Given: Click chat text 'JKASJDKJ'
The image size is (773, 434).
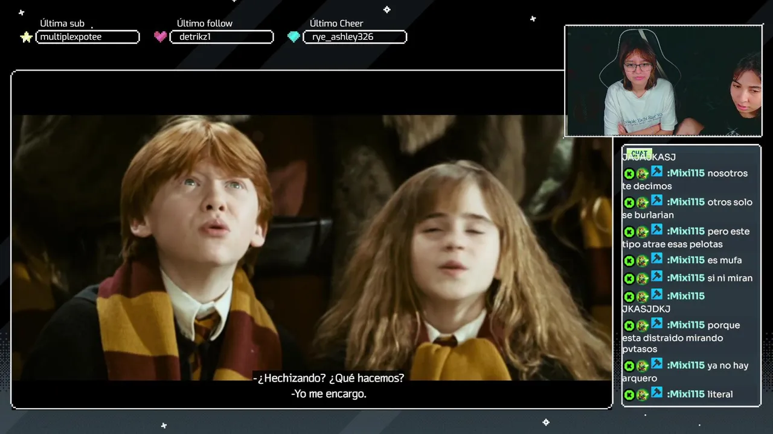Looking at the screenshot, I should [646, 309].
